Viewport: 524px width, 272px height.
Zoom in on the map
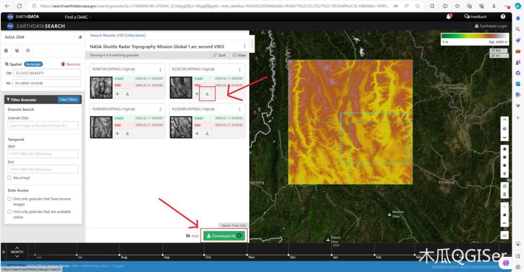click(505, 207)
